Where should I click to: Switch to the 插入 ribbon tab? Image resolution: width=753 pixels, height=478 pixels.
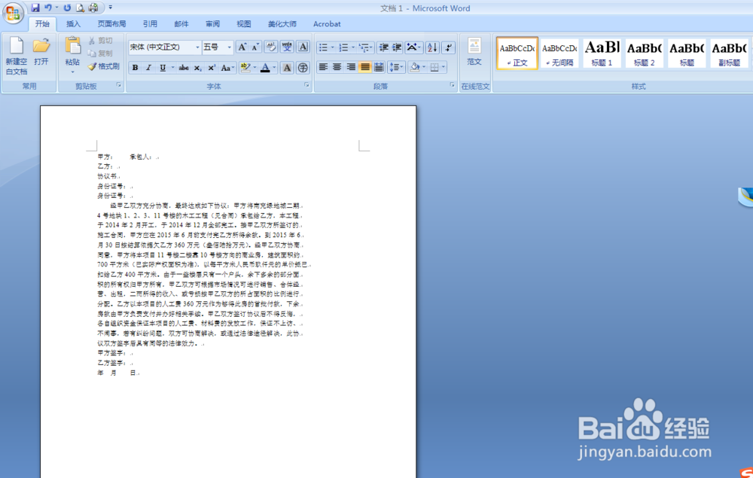pyautogui.click(x=73, y=23)
